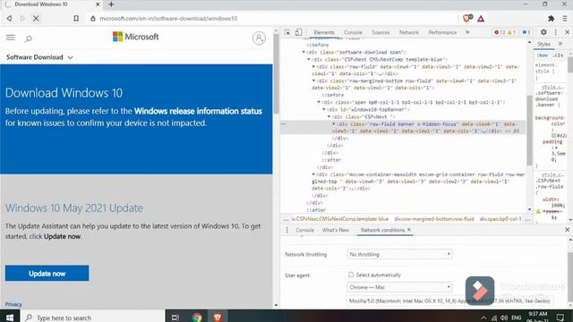Toggle the device toolbar in DevTools
The width and height of the screenshot is (573, 322).
tap(298, 32)
